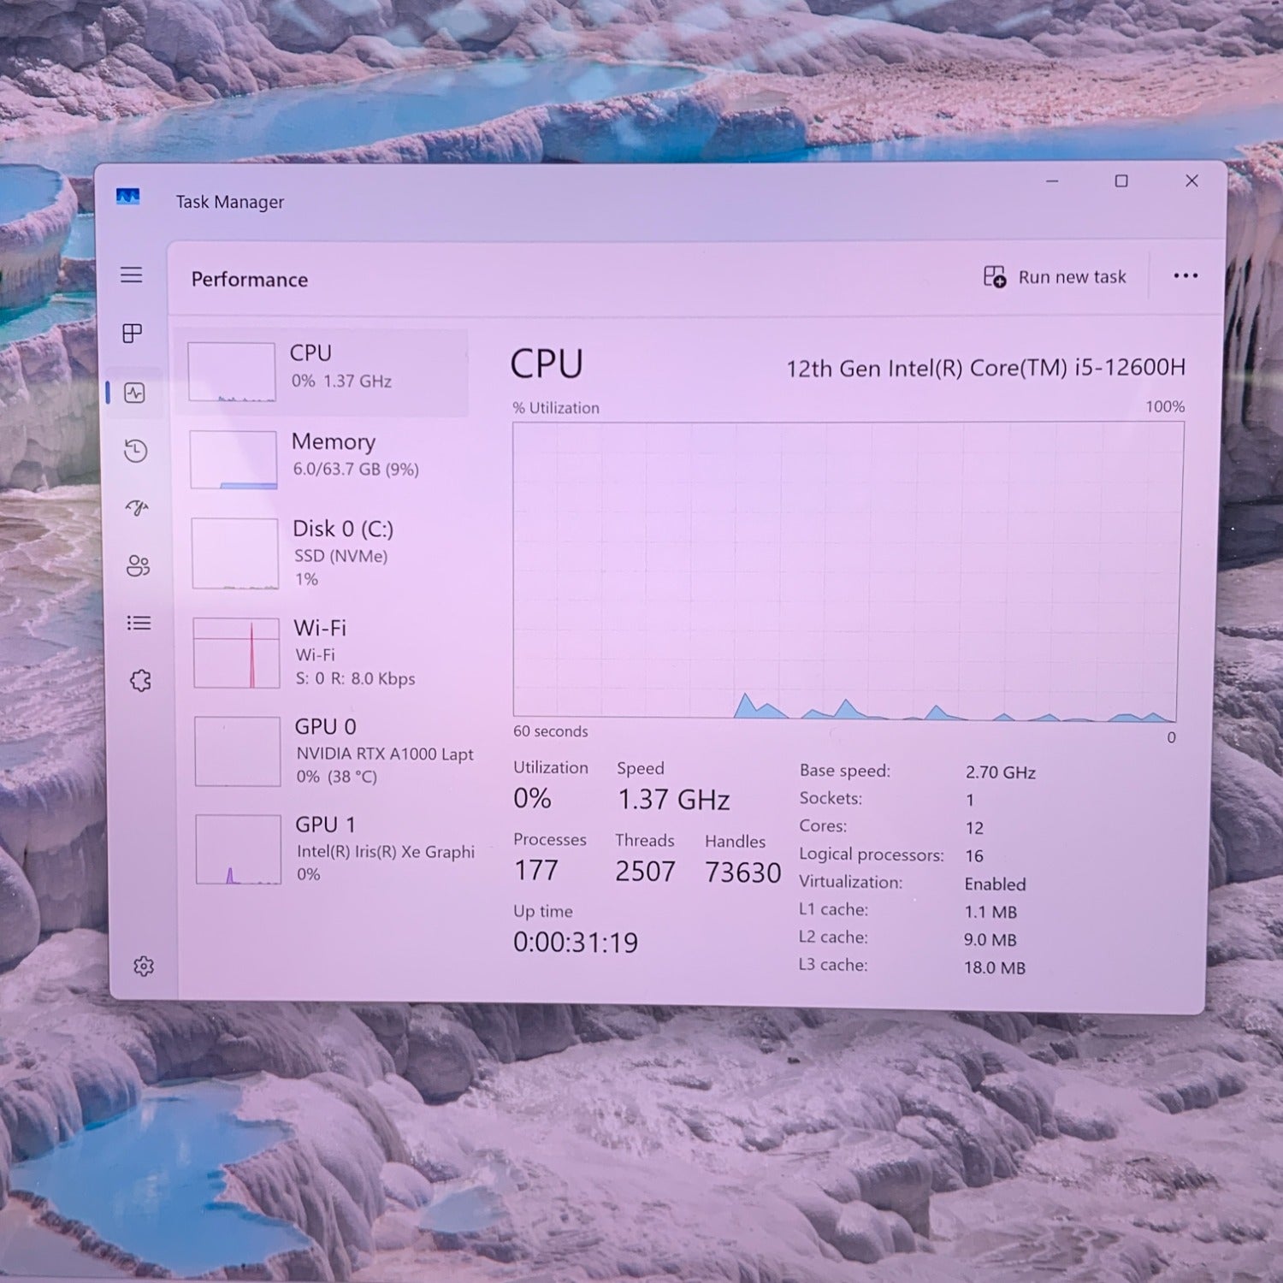Select the Wi-Fi performance entry
The image size is (1283, 1283).
click(334, 653)
